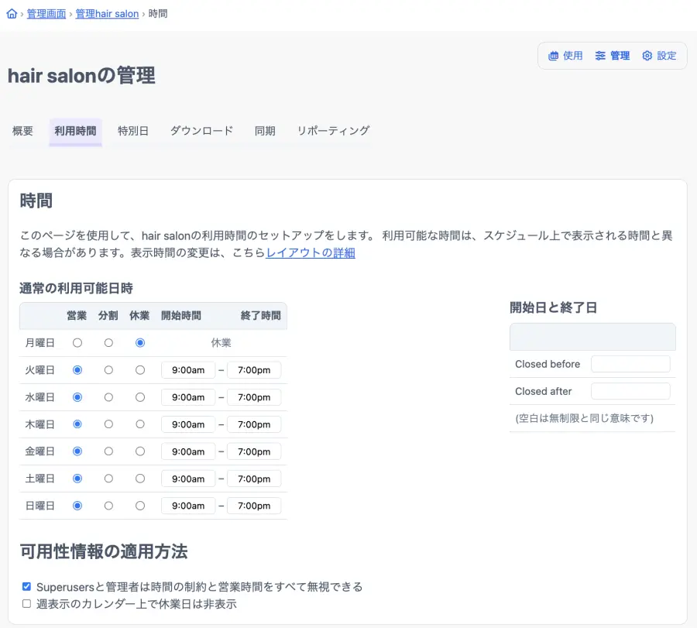Click 火曜日 start time field

188,370
